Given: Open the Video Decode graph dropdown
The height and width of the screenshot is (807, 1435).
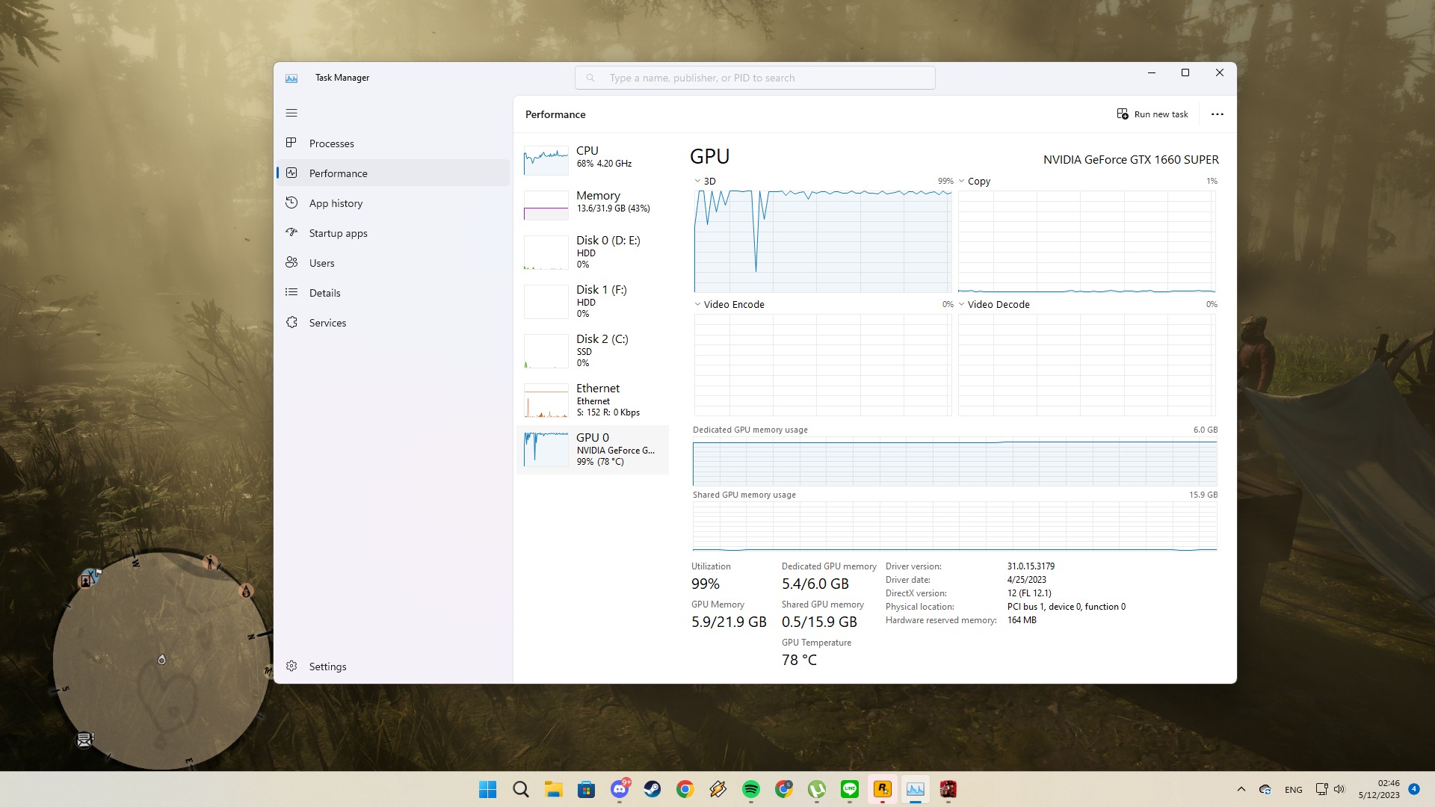Looking at the screenshot, I should (x=994, y=305).
